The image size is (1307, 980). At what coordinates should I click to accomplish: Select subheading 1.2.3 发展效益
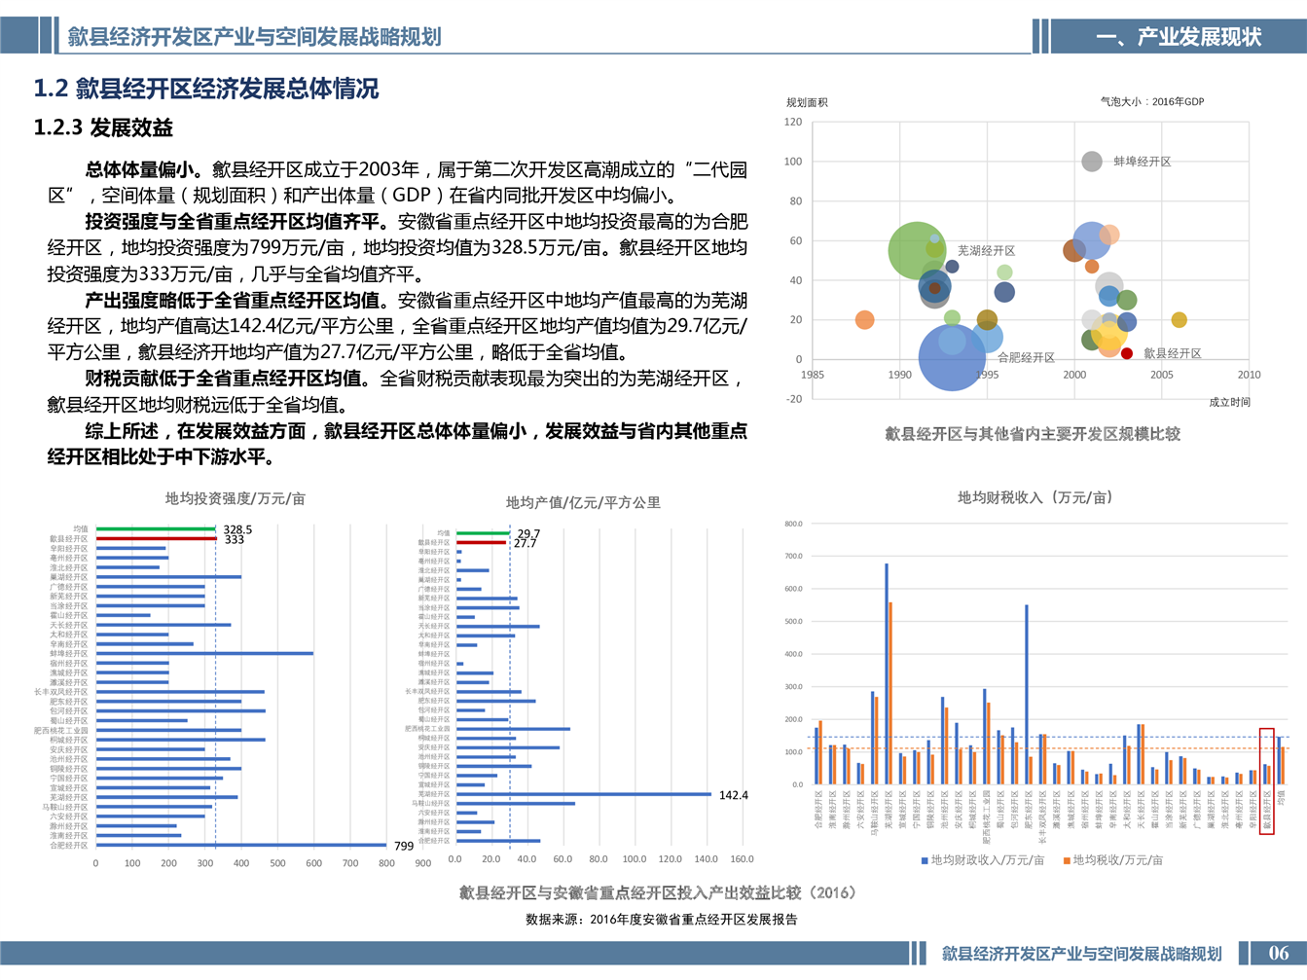[x=103, y=127]
